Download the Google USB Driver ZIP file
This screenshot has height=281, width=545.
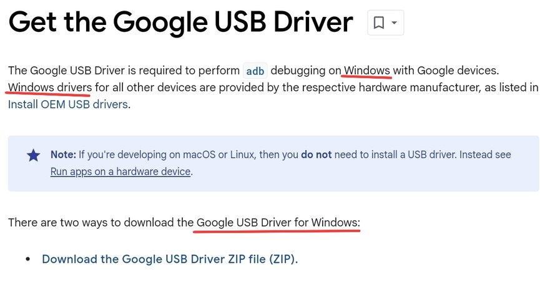coord(170,259)
